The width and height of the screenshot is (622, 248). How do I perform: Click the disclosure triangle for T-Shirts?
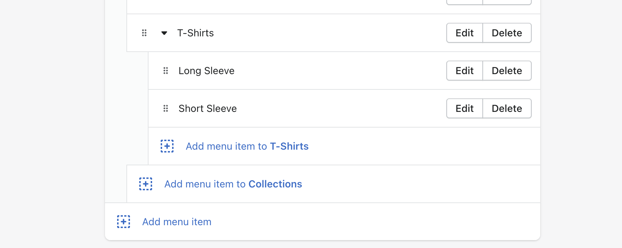click(164, 33)
